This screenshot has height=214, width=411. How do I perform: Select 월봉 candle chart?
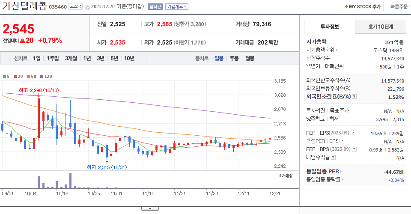tap(250, 58)
